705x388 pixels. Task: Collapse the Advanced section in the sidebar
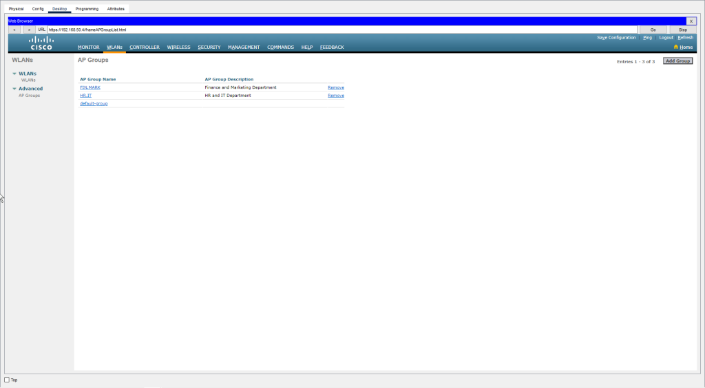[14, 89]
